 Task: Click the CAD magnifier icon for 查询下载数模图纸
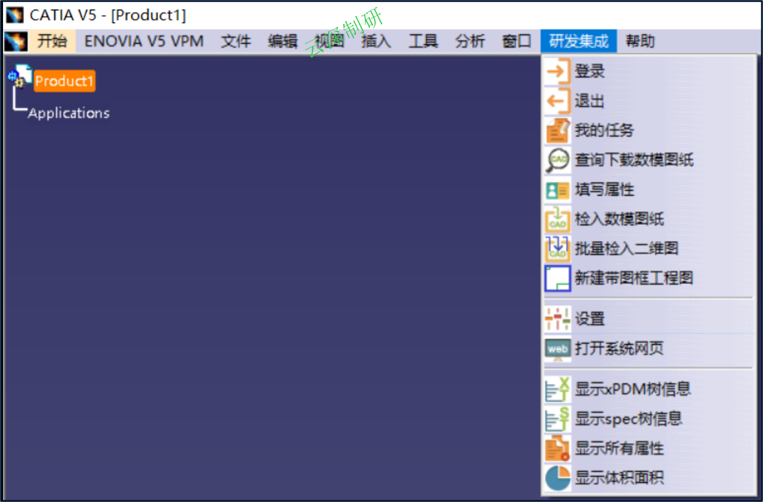[x=558, y=160]
